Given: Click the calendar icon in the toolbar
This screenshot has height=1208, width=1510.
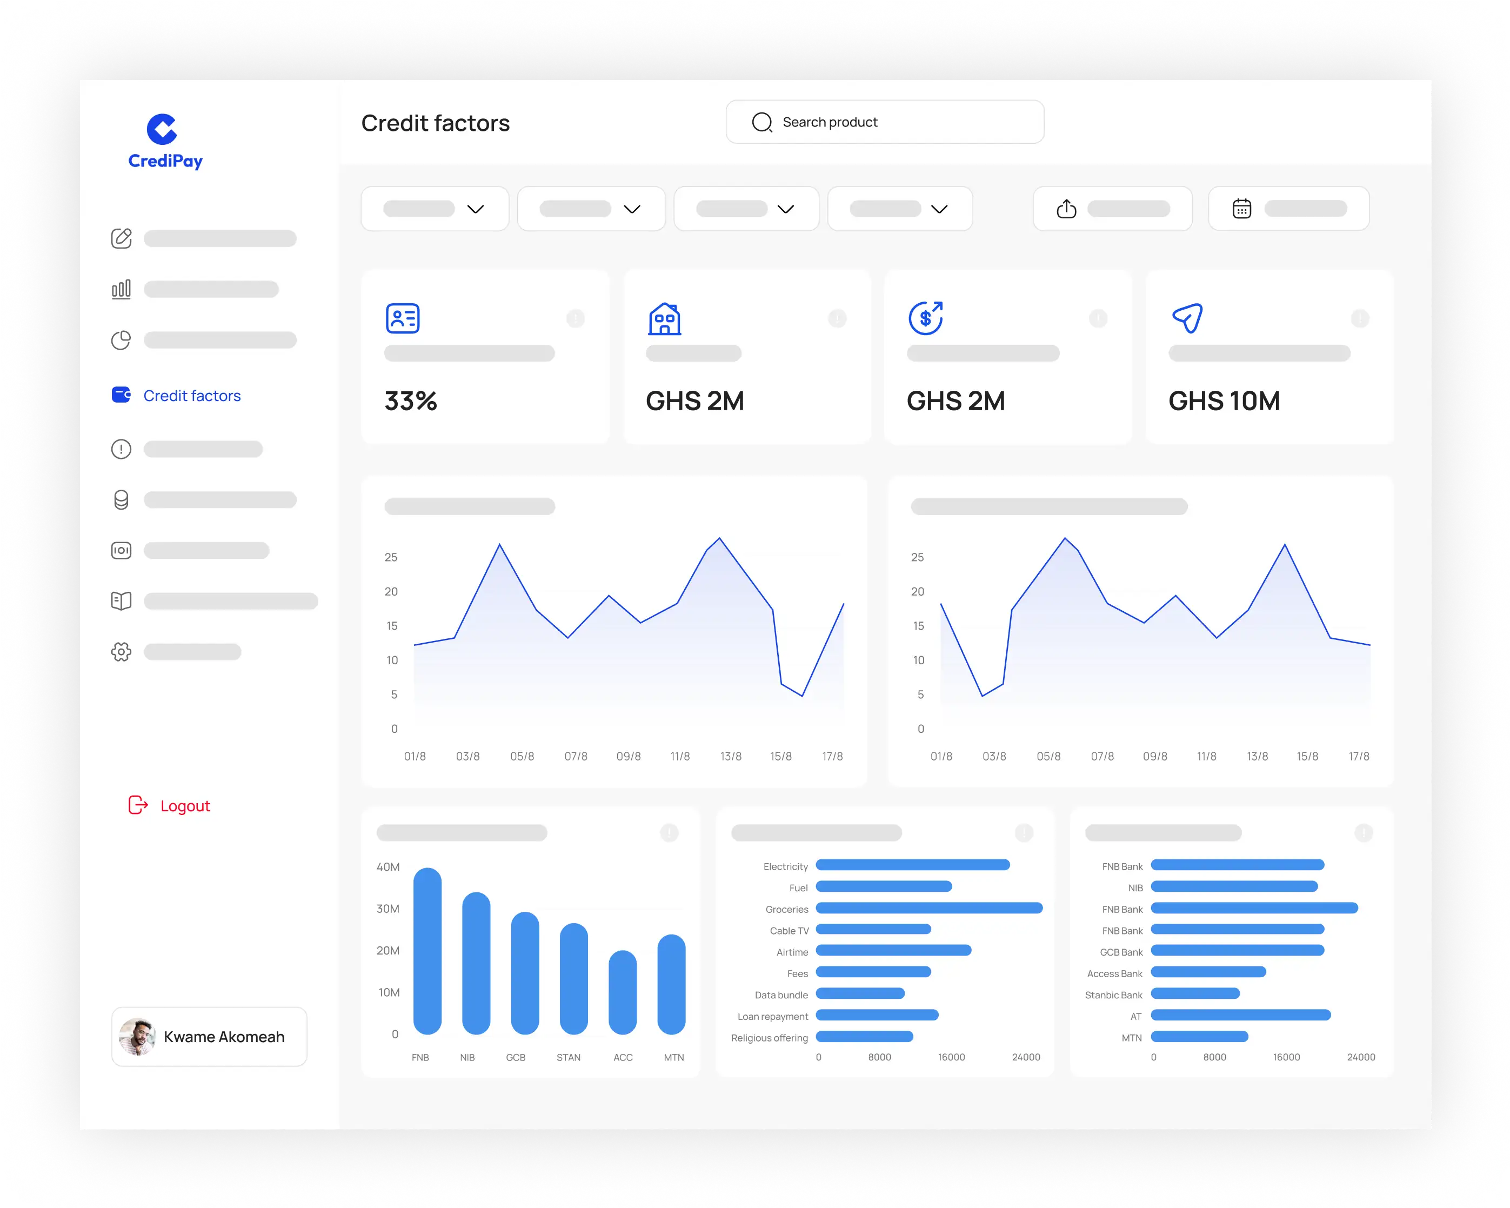Looking at the screenshot, I should [1241, 208].
